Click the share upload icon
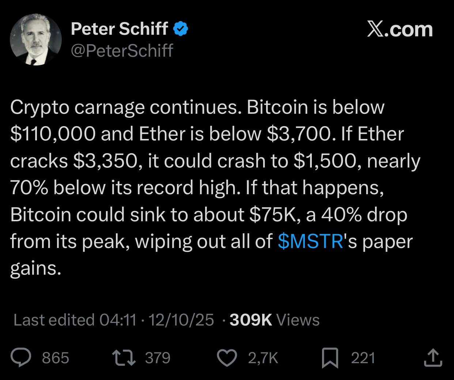 (433, 357)
